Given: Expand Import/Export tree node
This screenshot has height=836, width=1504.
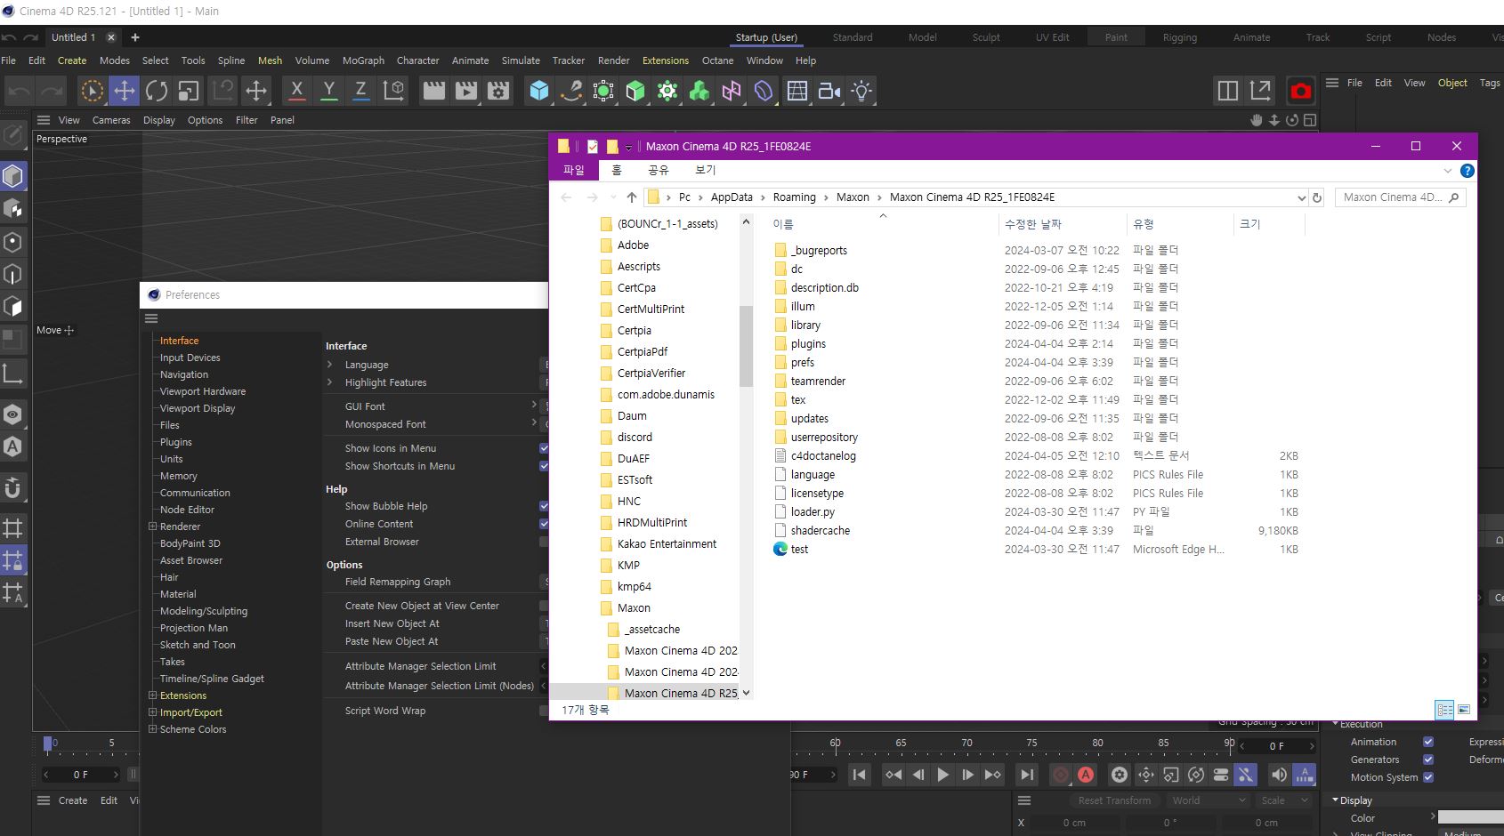Looking at the screenshot, I should pos(153,712).
